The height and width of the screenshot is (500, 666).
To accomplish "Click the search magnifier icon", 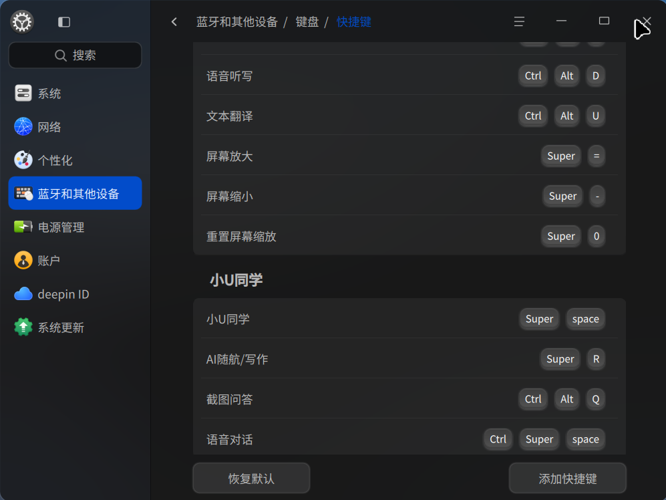I will point(61,55).
